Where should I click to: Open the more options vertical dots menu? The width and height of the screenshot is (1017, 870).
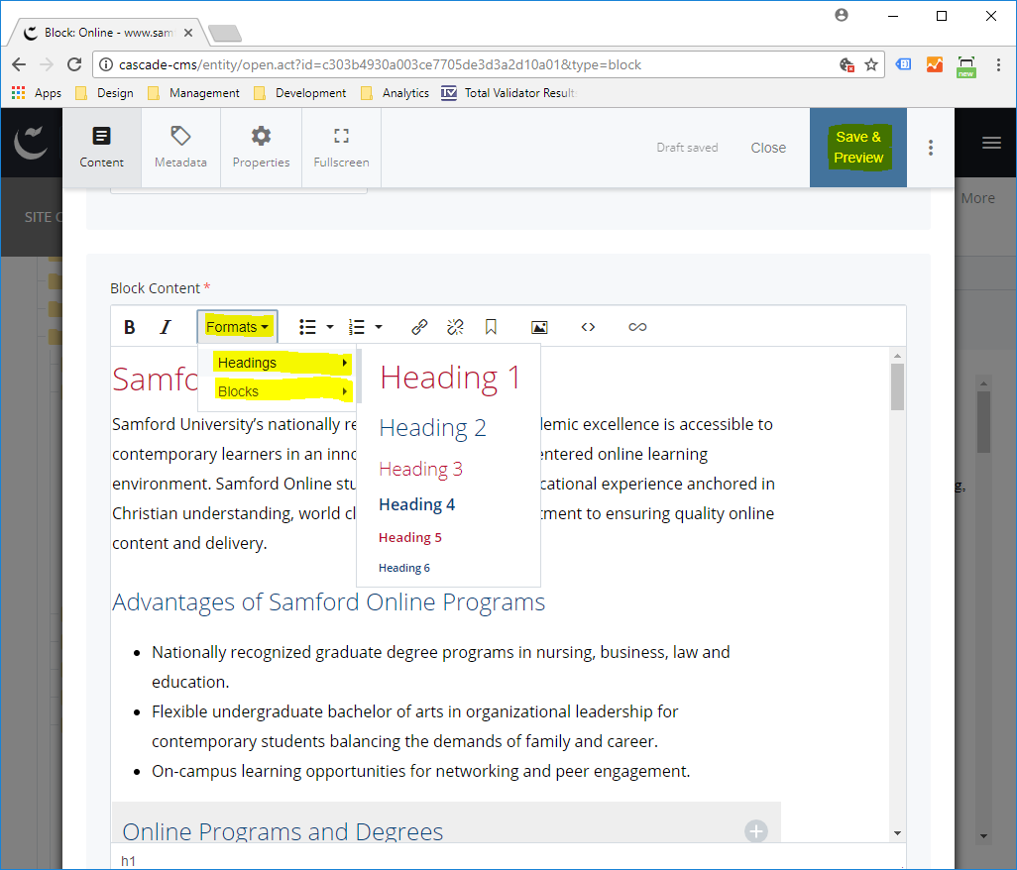point(931,148)
